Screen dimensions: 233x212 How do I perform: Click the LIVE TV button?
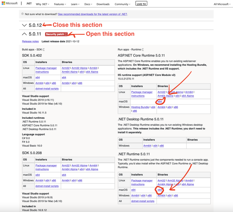(141, 4)
